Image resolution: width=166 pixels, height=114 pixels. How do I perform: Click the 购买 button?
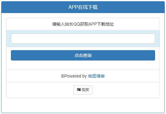click(x=83, y=90)
